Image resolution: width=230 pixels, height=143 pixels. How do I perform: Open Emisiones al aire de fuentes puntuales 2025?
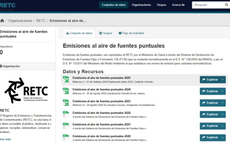(x=101, y=78)
